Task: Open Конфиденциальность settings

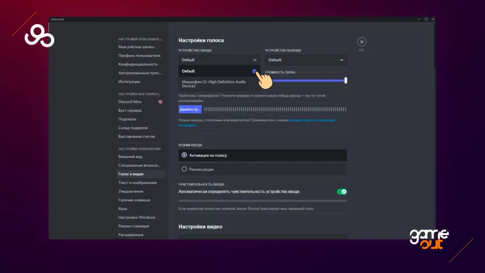Action: tap(138, 64)
